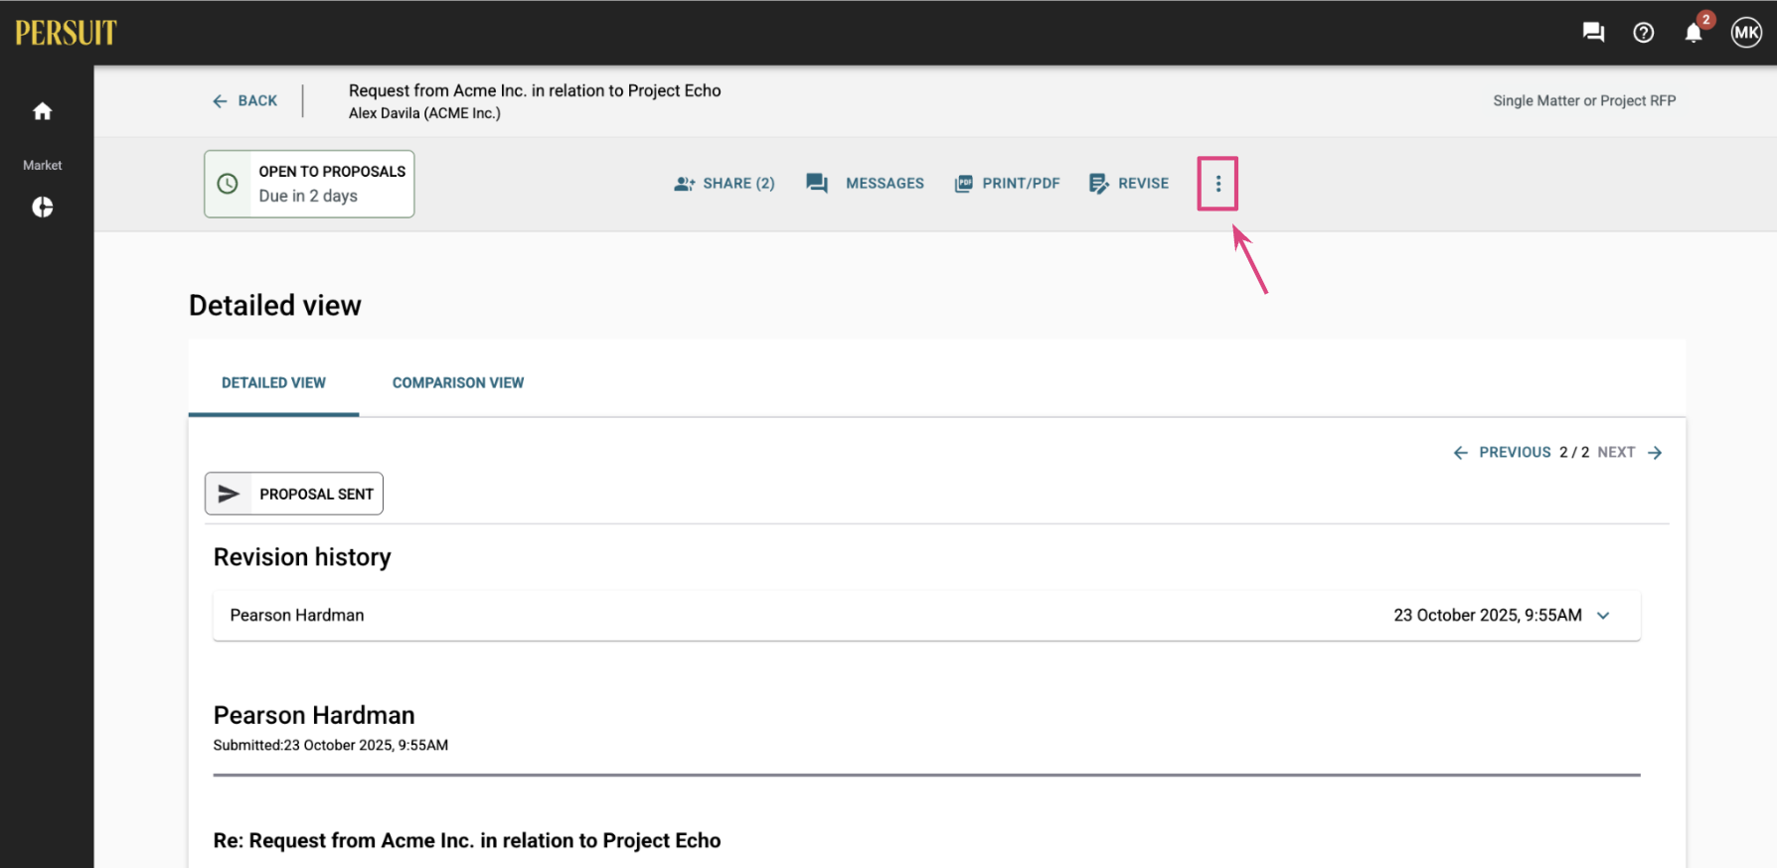
Task: Click the request title about Project Echo
Action: pos(535,90)
